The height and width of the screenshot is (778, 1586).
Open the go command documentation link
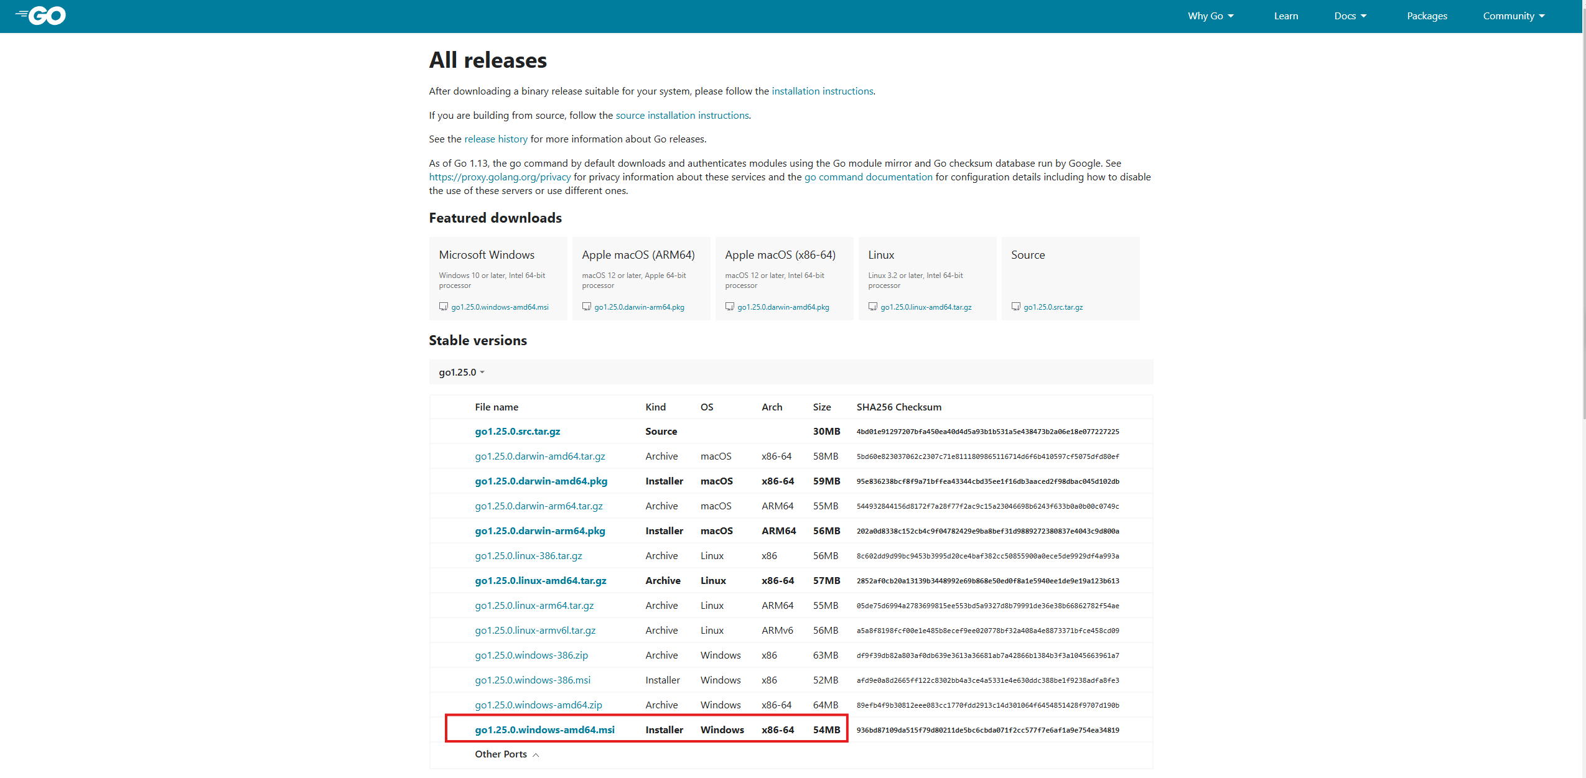pos(869,177)
